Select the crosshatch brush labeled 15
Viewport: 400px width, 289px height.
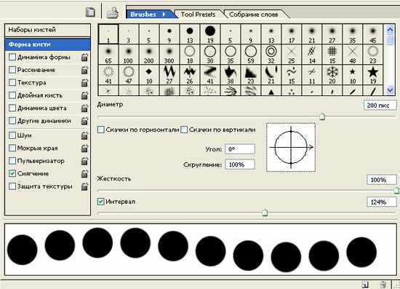(332, 55)
